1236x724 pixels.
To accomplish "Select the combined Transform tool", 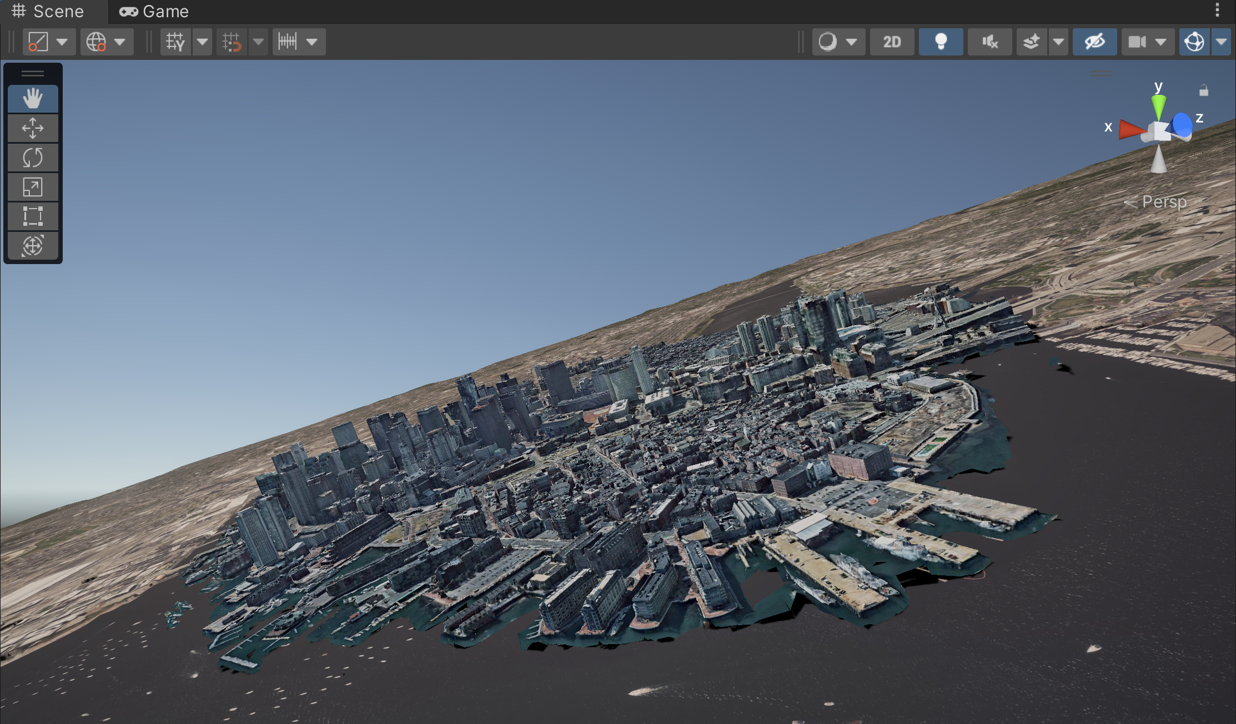I will coord(33,246).
